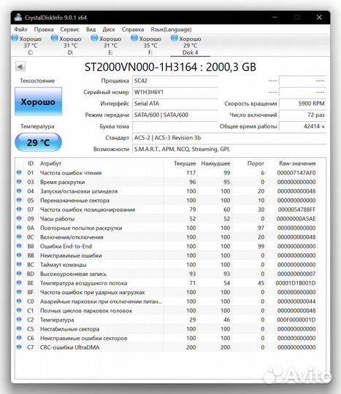This screenshot has height=394, width=341.
Task: Open the Диск menu
Action: click(x=109, y=29)
